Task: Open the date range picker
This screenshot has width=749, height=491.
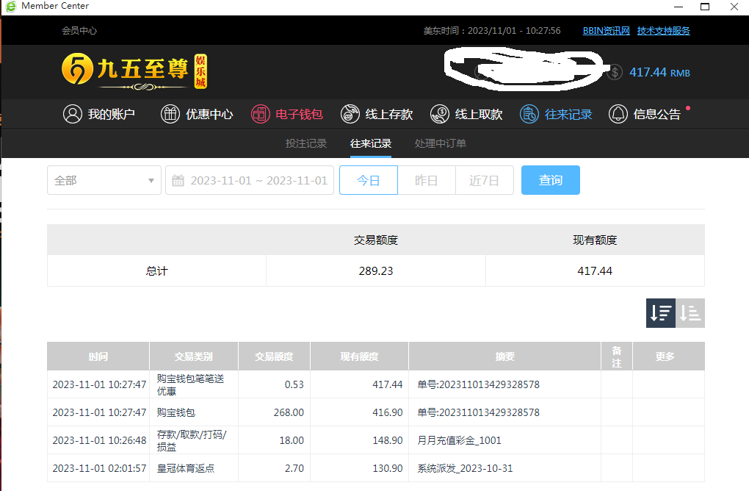Action: tap(258, 180)
